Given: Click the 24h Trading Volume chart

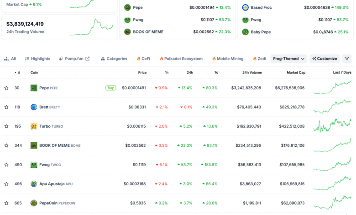Looking at the screenshot, I should pyautogui.click(x=91, y=27).
